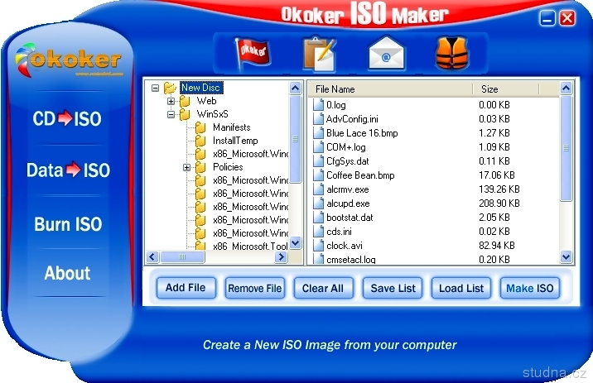
Task: Open the About page
Action: (x=67, y=274)
